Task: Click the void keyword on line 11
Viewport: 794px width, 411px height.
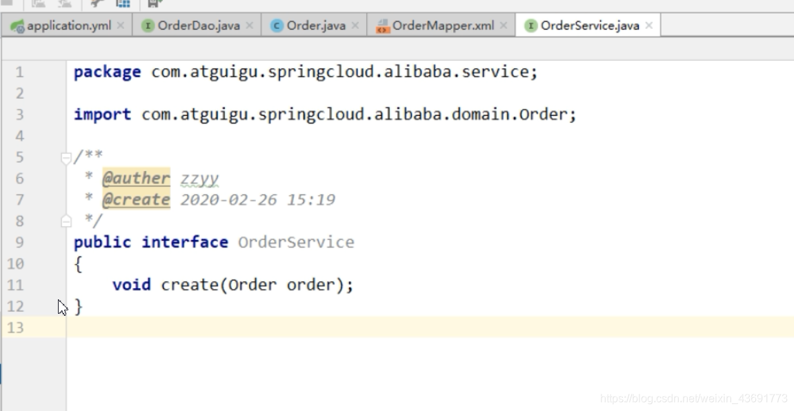Action: [x=132, y=285]
